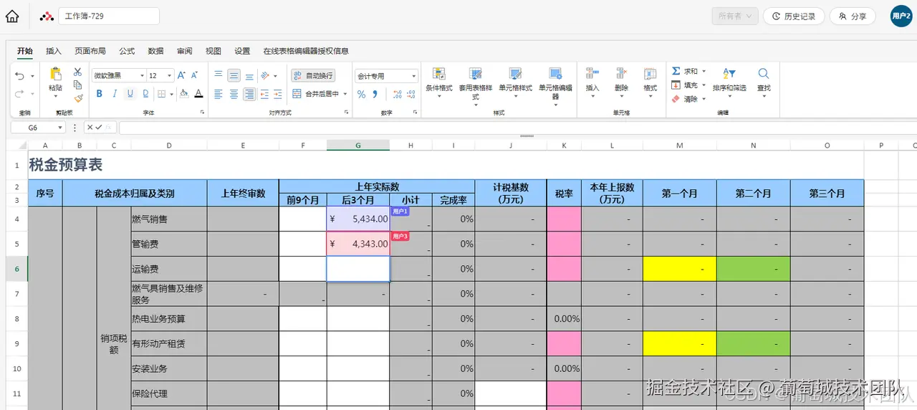Viewport: 917px width, 410px height.
Task: Increase font size with the larger A
Action: click(181, 75)
